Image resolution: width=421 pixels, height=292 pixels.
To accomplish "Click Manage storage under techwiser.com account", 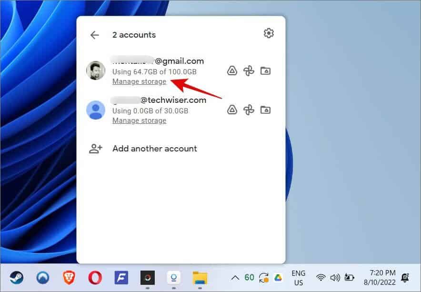I will [139, 121].
